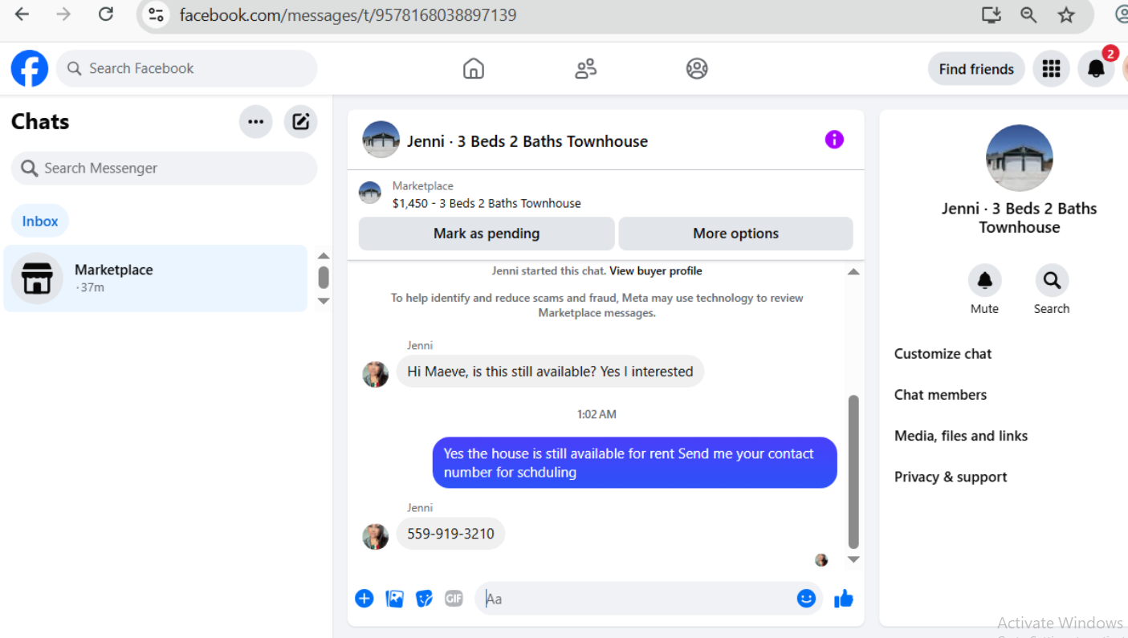Image resolution: width=1128 pixels, height=638 pixels.
Task: Bookmark this page with star icon
Action: 1066,15
